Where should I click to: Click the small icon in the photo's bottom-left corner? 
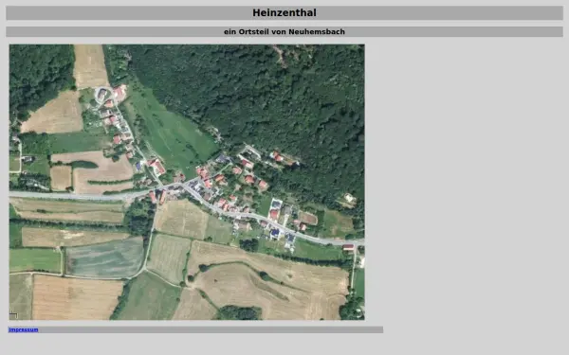click(13, 315)
